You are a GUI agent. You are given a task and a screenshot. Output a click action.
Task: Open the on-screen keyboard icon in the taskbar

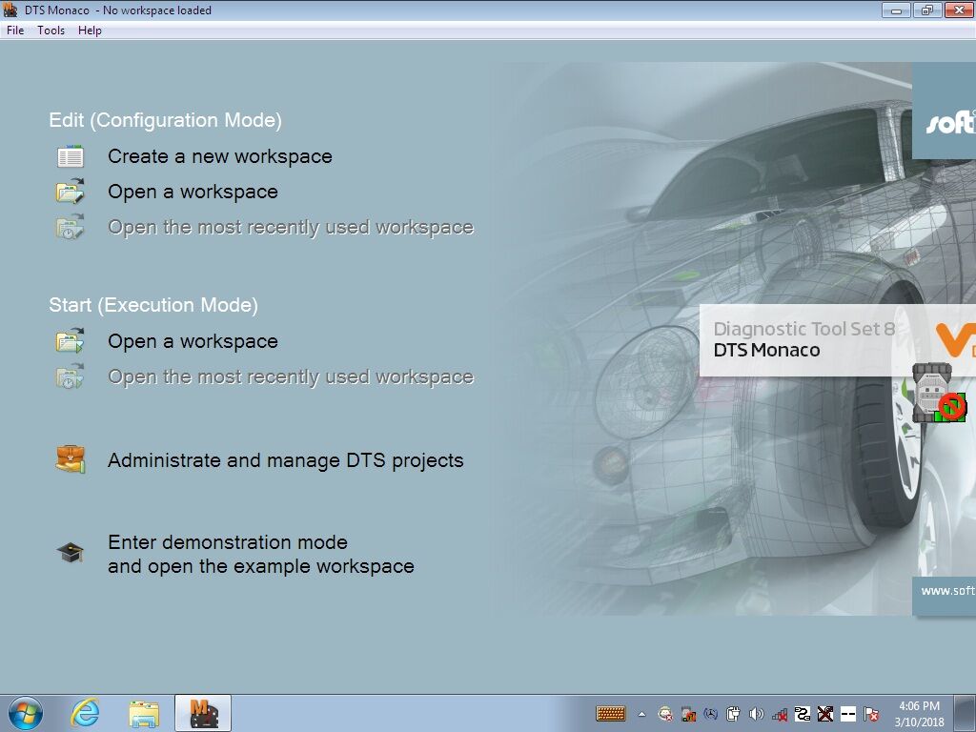[611, 713]
